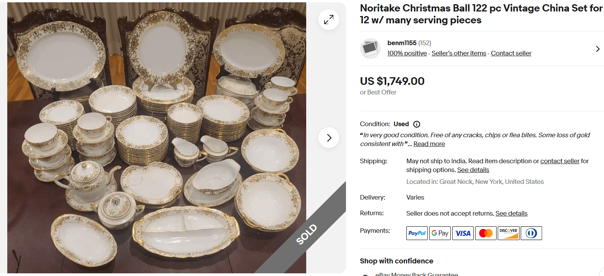Image resolution: width=604 pixels, height=276 pixels.
Task: Click the Visa payment icon
Action: [x=463, y=233]
